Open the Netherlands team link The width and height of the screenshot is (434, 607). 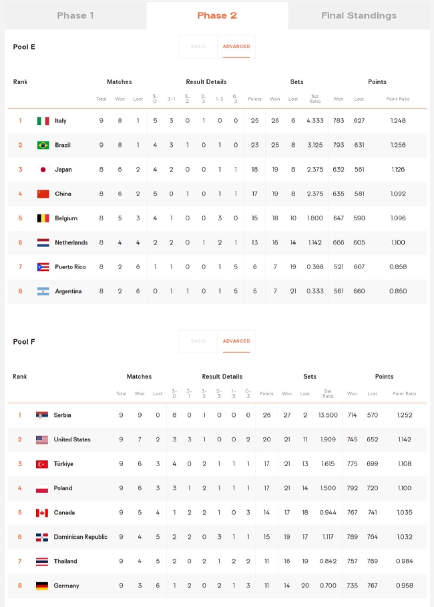(x=71, y=242)
